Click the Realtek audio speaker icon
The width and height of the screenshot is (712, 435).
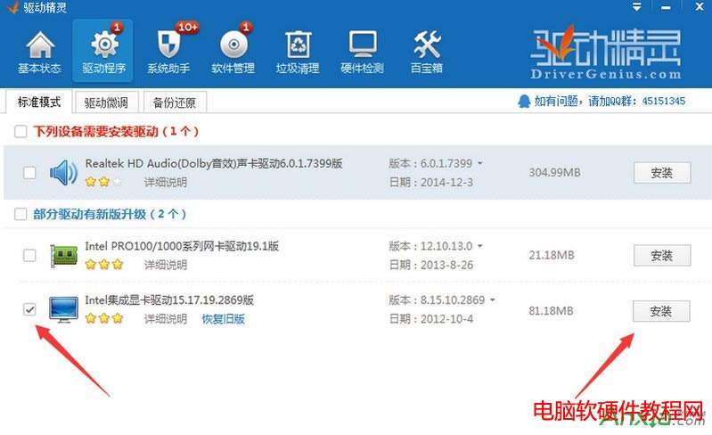coord(63,173)
